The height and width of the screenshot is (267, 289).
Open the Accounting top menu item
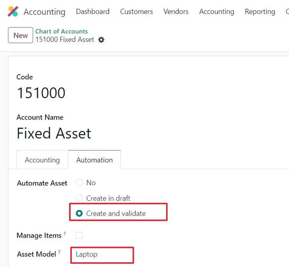[216, 12]
